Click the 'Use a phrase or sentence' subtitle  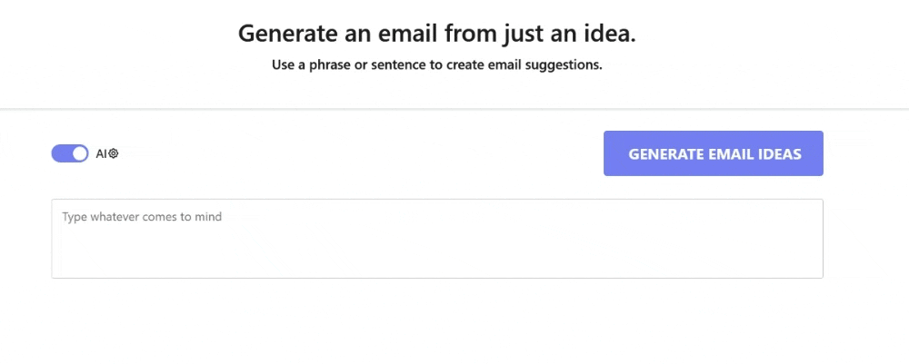point(436,65)
